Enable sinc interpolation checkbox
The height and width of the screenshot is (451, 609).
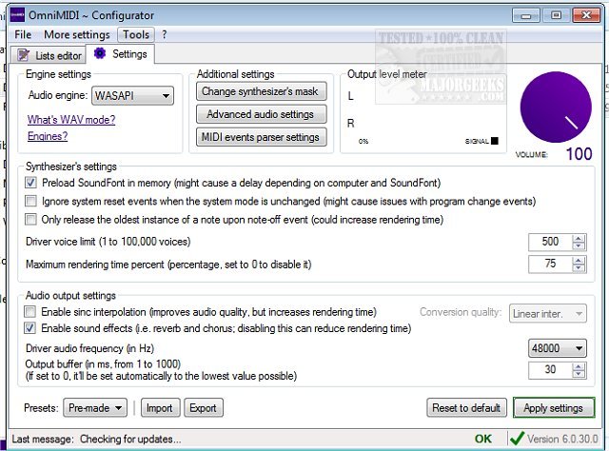tap(29, 311)
